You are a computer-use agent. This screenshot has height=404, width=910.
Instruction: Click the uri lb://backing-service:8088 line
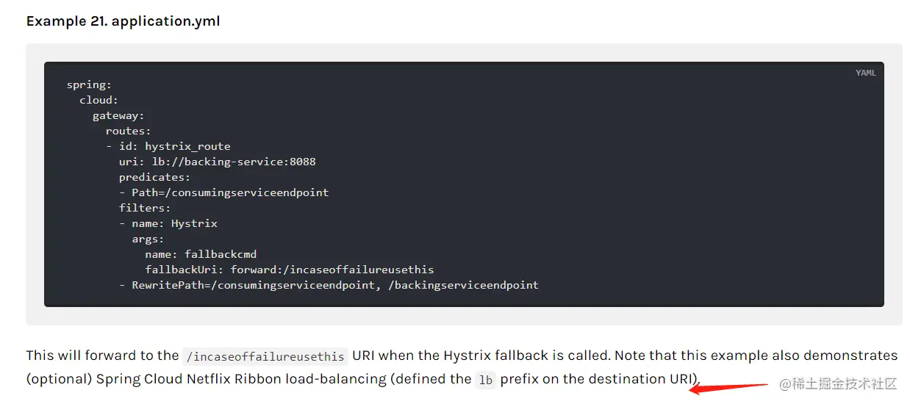[x=218, y=162]
